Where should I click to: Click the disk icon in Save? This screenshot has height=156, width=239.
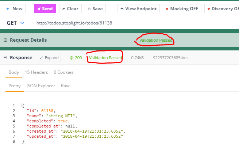[89, 9]
